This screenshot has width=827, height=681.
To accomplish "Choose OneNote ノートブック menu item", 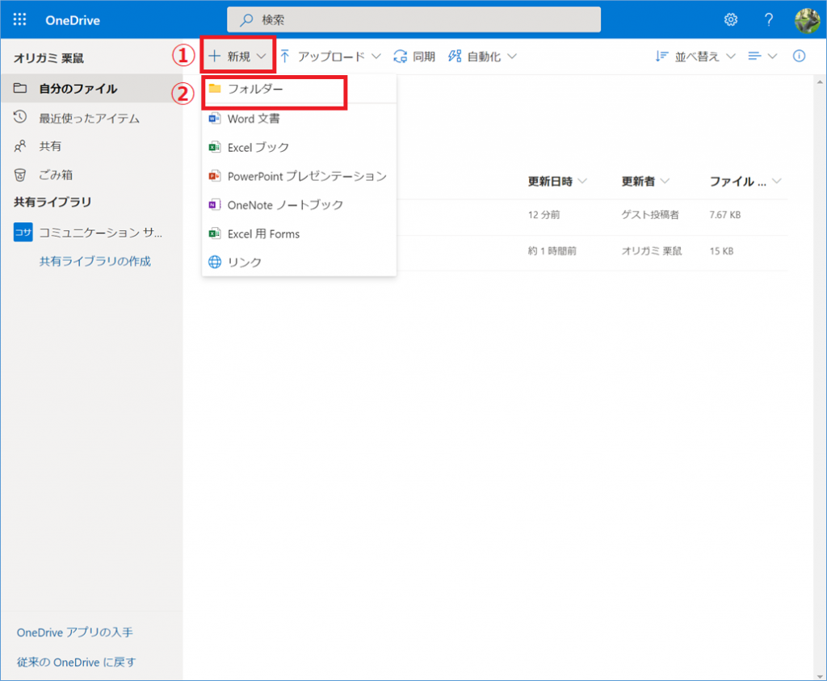I will [x=299, y=204].
